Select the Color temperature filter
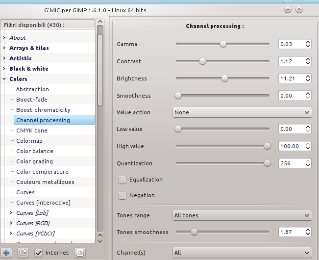Viewport: 319px width, 260px height. coord(42,172)
